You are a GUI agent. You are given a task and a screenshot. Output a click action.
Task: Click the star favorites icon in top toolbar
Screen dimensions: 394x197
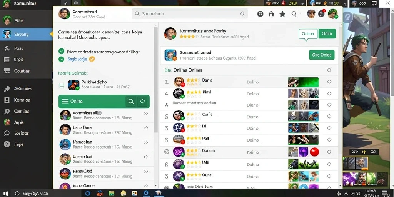tap(282, 14)
